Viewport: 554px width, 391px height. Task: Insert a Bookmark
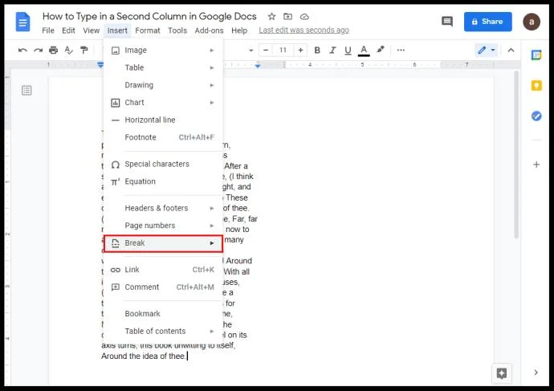click(x=163, y=314)
